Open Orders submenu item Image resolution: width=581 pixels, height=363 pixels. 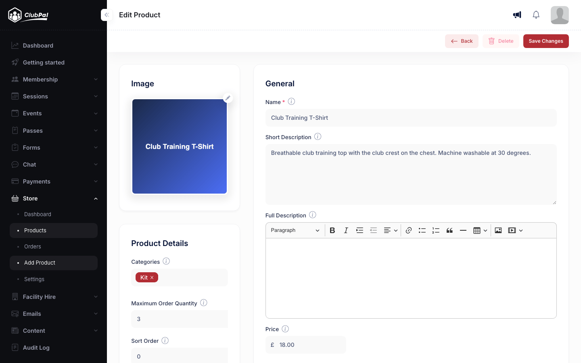[54, 246]
